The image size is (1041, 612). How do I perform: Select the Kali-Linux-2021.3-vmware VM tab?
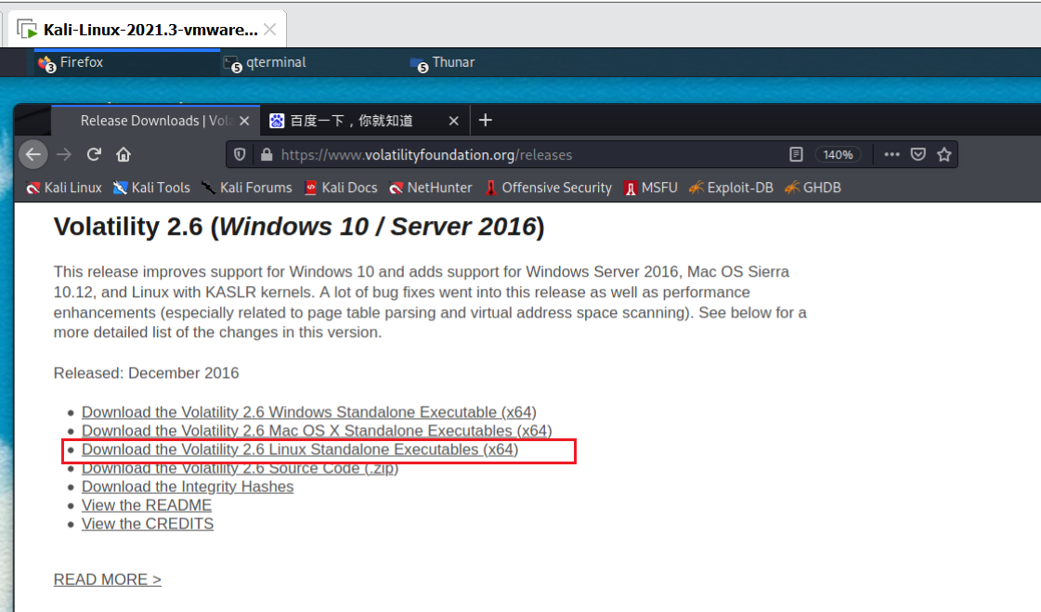(147, 29)
